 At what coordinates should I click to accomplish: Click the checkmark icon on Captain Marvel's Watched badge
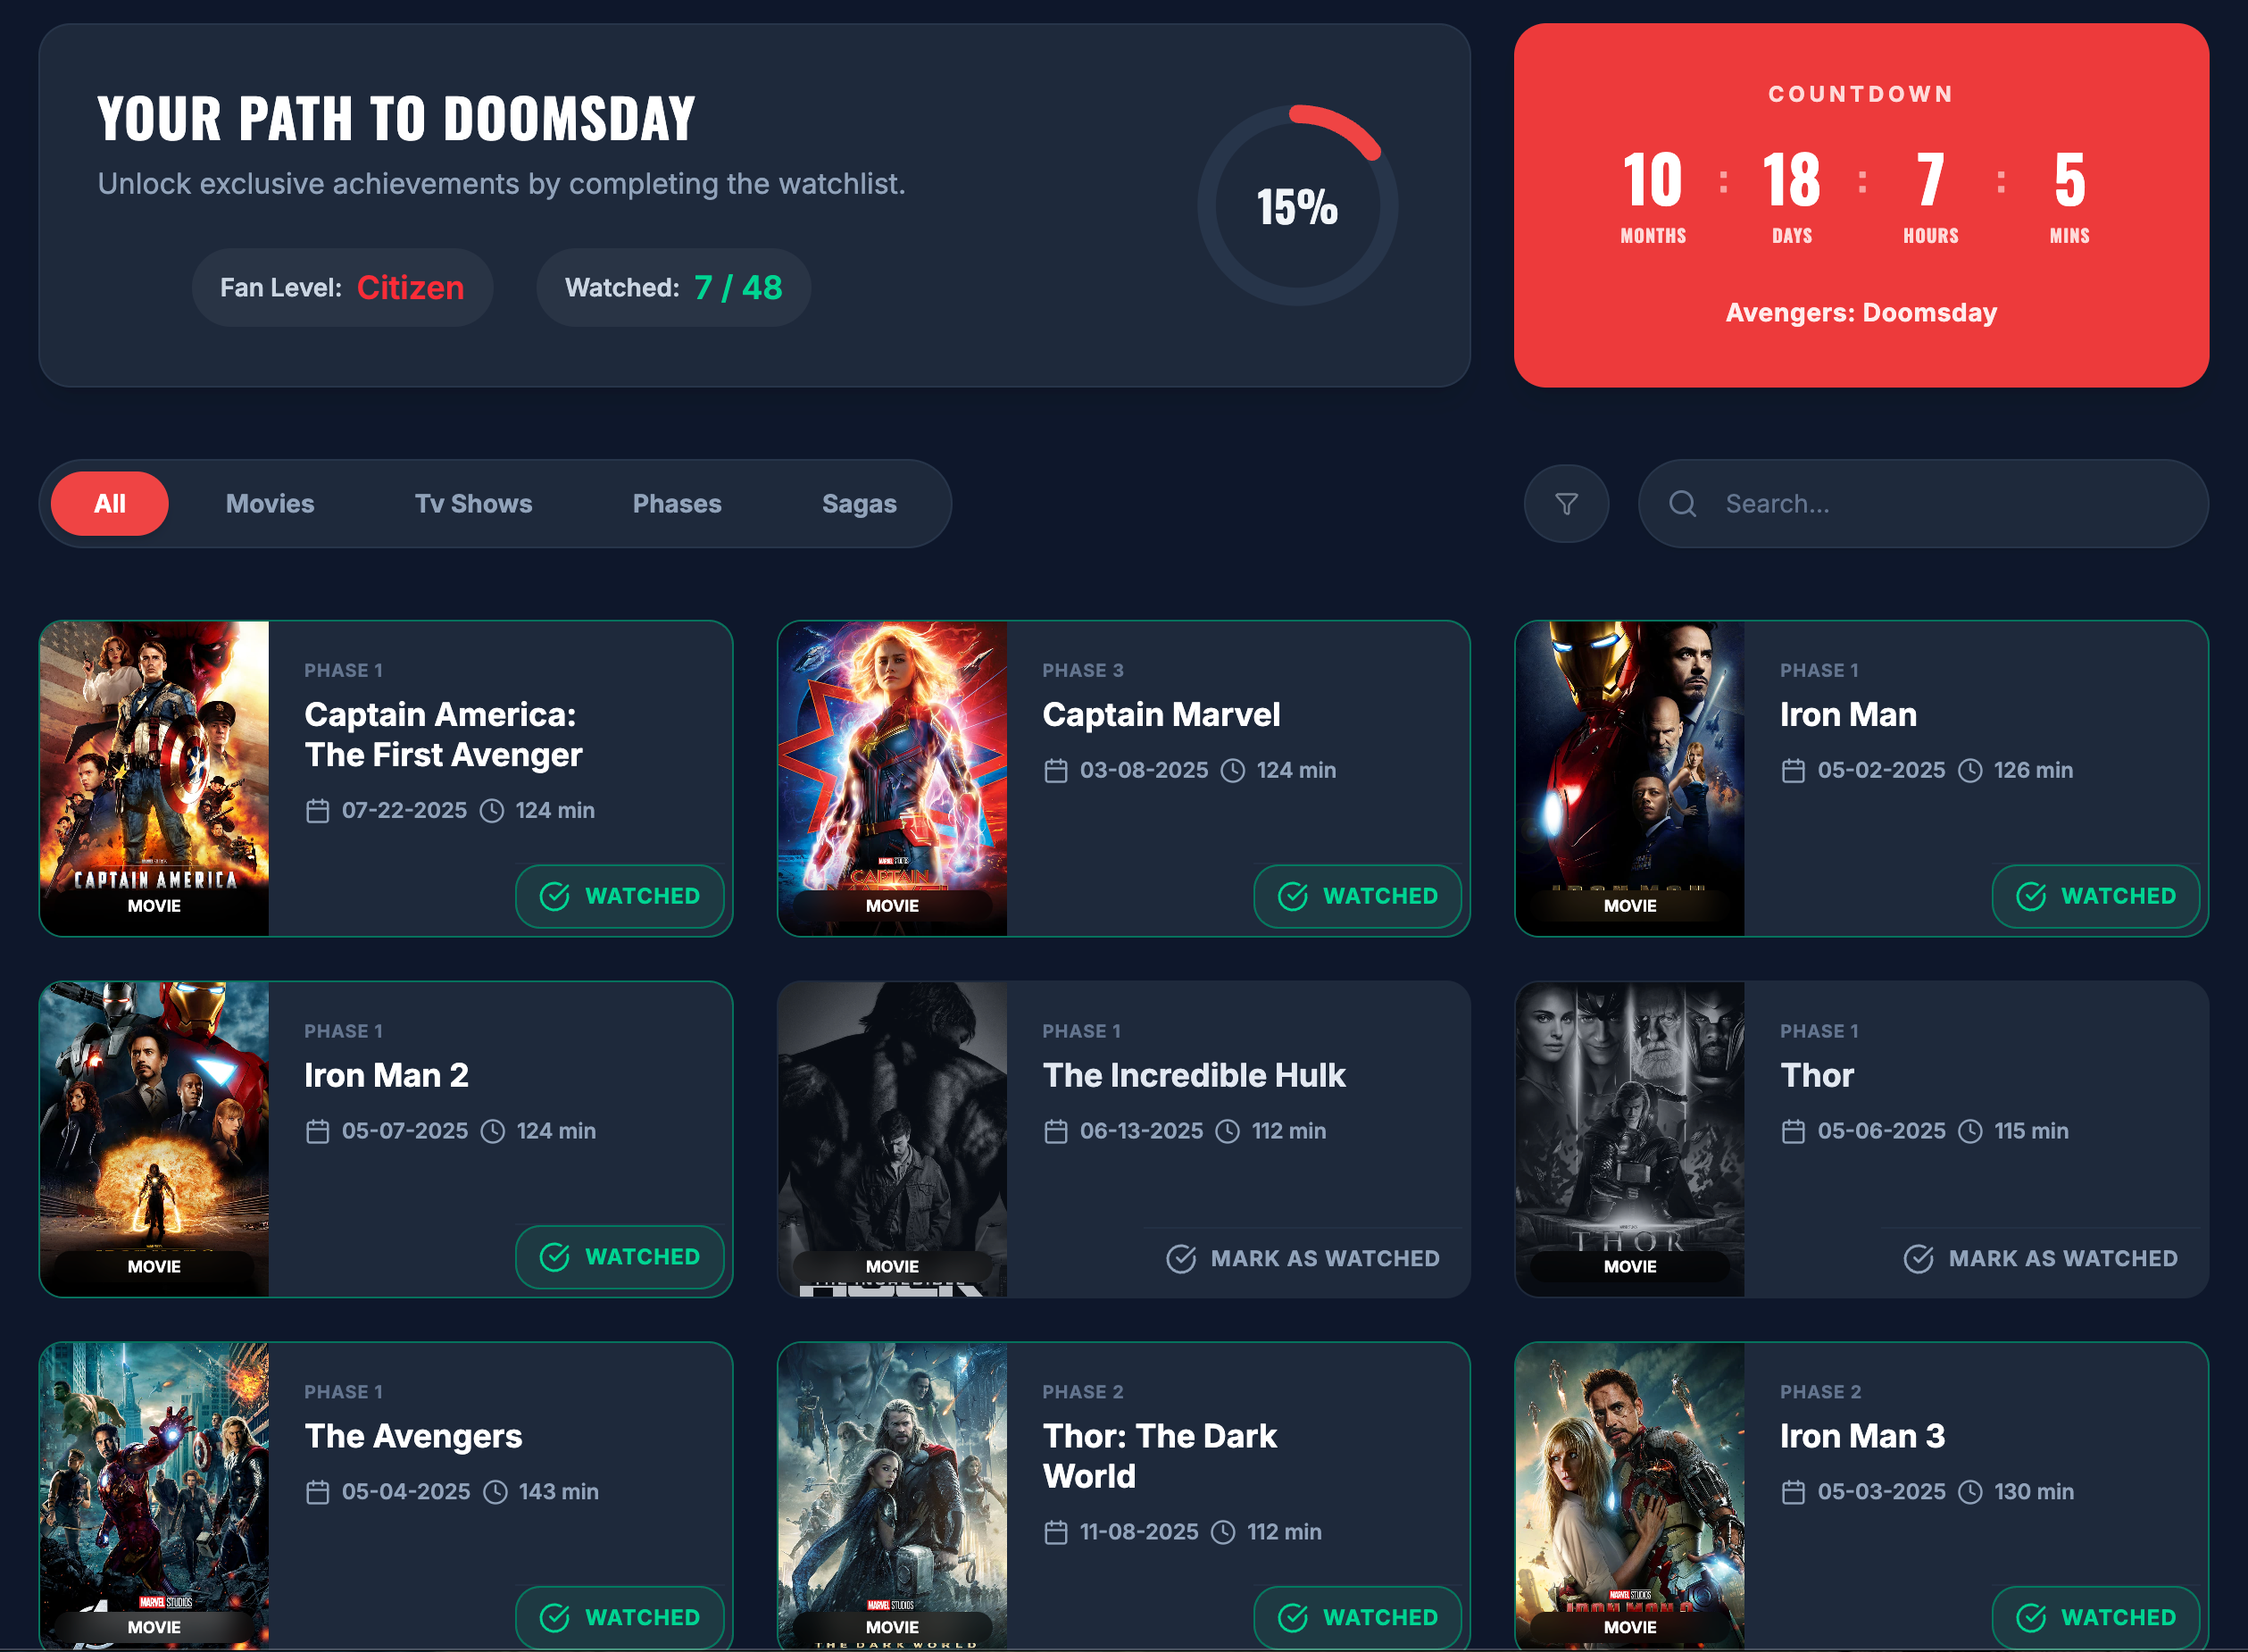pyautogui.click(x=1295, y=897)
